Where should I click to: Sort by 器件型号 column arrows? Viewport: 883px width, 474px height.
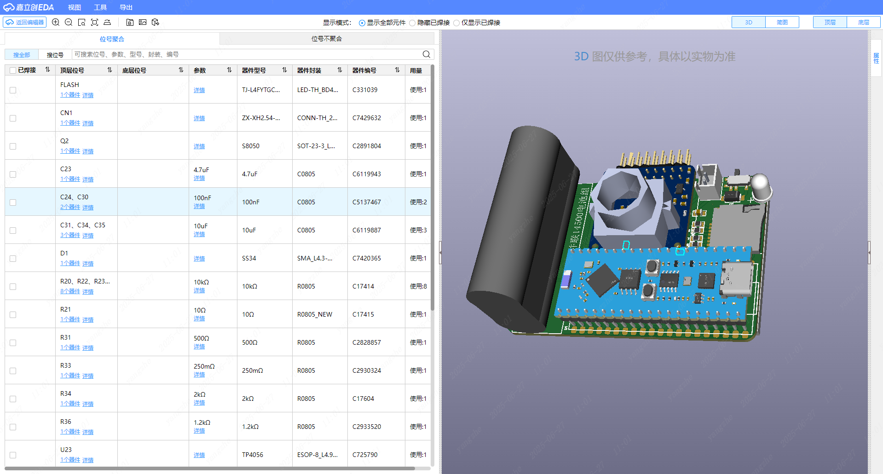click(x=284, y=70)
